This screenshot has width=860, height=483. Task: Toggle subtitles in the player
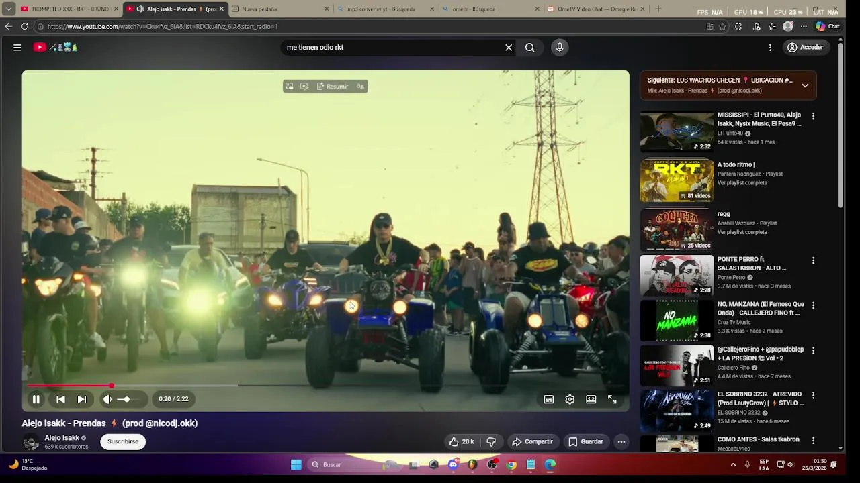549,399
